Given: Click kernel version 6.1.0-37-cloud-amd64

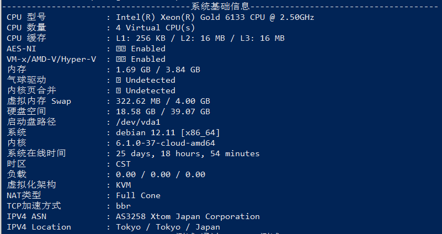Looking at the screenshot, I should click(x=166, y=143).
